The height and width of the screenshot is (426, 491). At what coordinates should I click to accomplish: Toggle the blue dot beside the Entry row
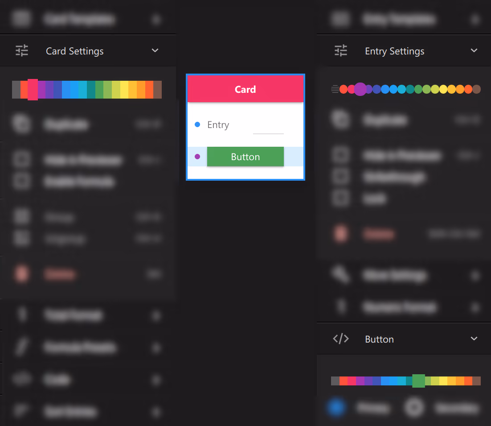pyautogui.click(x=197, y=124)
